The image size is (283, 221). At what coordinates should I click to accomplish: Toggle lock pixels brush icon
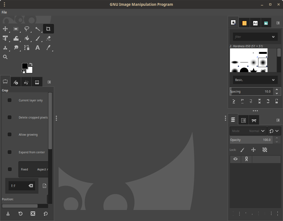click(242, 150)
